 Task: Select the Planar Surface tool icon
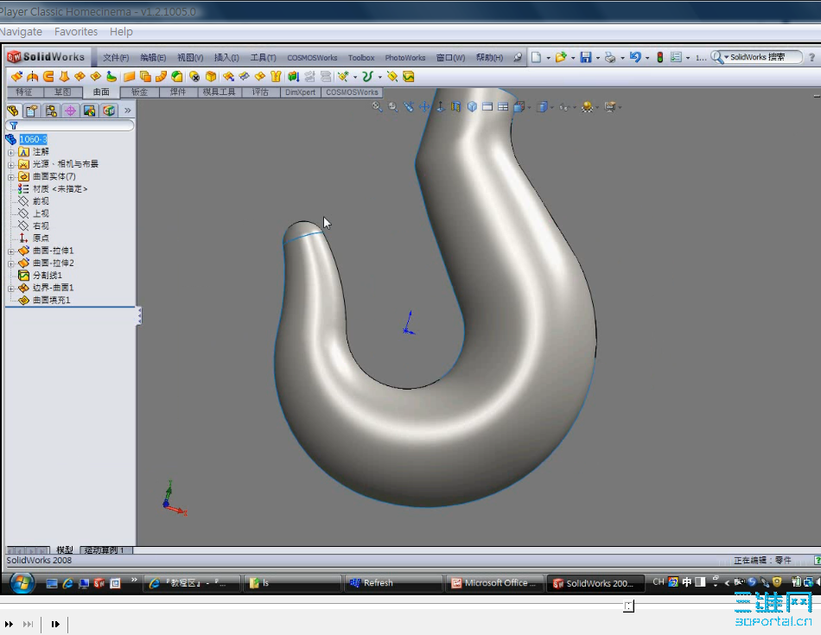tap(129, 76)
